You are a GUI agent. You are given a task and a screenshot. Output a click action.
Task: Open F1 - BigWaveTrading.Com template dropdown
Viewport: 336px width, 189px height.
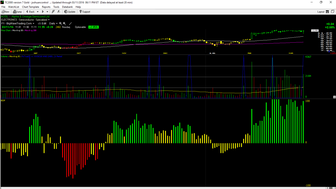point(18,24)
